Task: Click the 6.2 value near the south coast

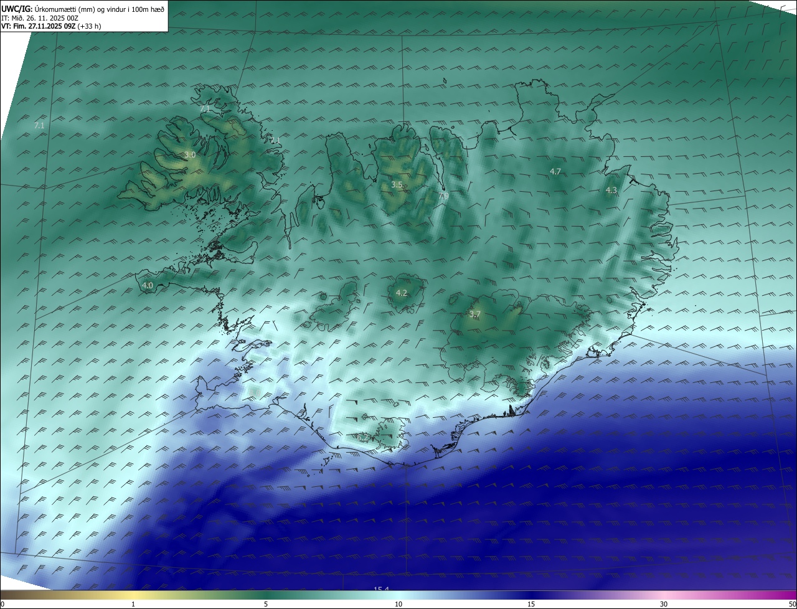Action: 364,437
